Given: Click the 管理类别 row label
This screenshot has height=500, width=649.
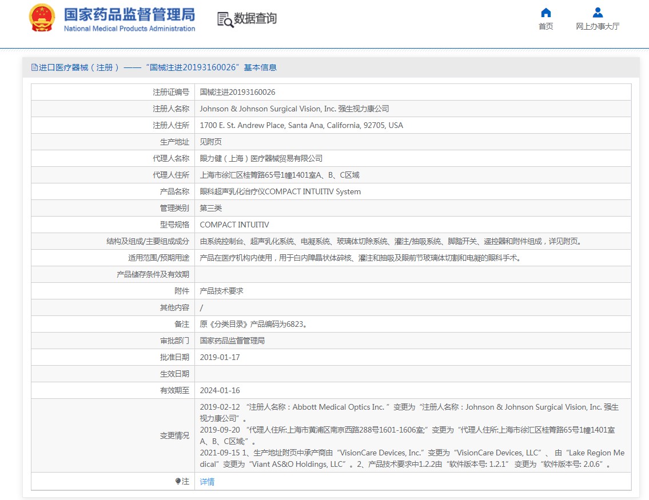Looking at the screenshot, I should [174, 208].
